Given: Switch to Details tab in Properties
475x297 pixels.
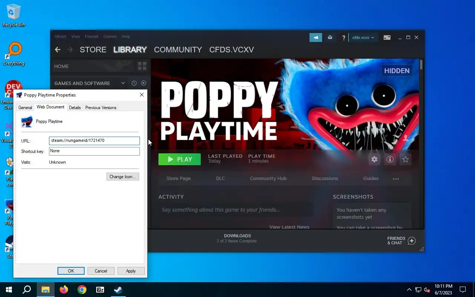Looking at the screenshot, I should [75, 108].
